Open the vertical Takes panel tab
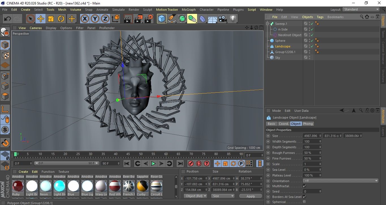This screenshot has height=205, width=386. point(383,34)
